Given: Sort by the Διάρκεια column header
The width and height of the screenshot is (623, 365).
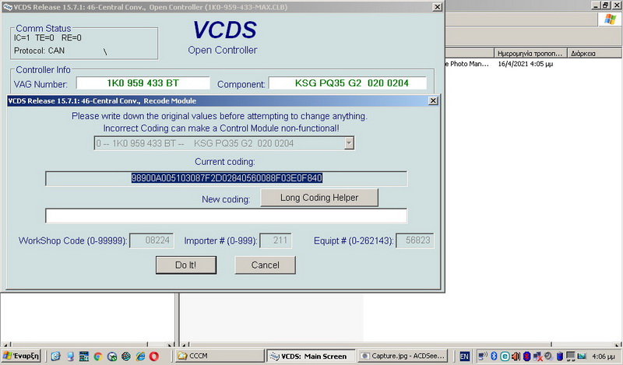Looking at the screenshot, I should click(595, 53).
